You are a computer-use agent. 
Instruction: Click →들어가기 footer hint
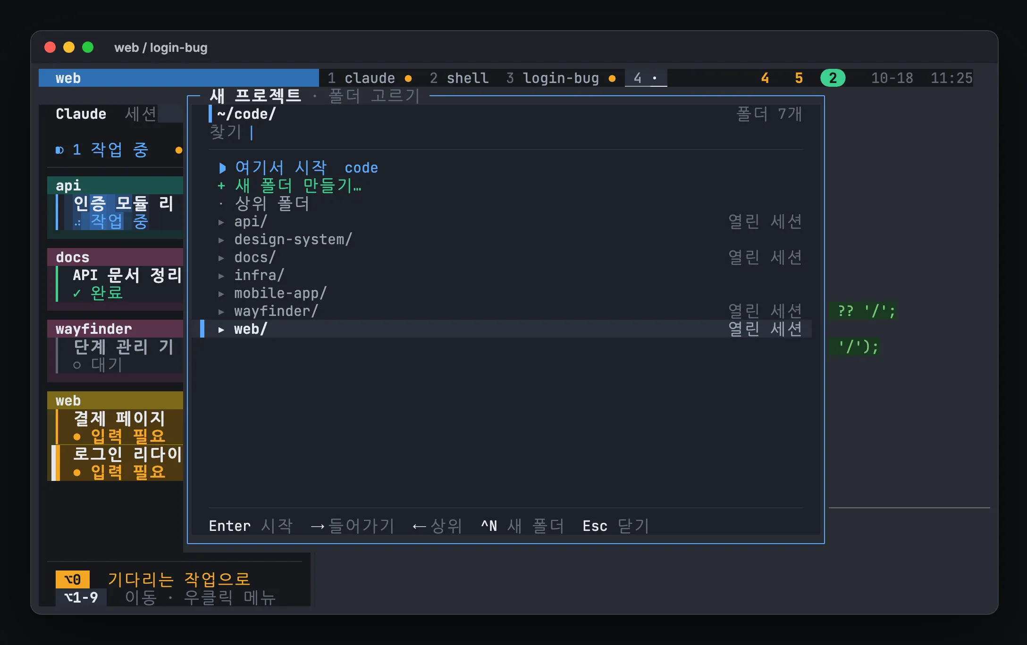(352, 526)
